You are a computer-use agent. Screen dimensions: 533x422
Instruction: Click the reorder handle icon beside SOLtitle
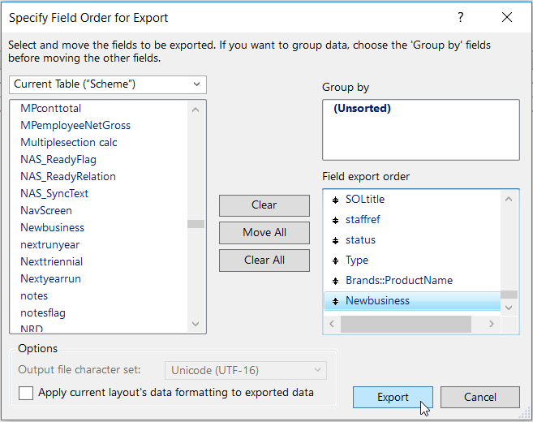coord(335,200)
